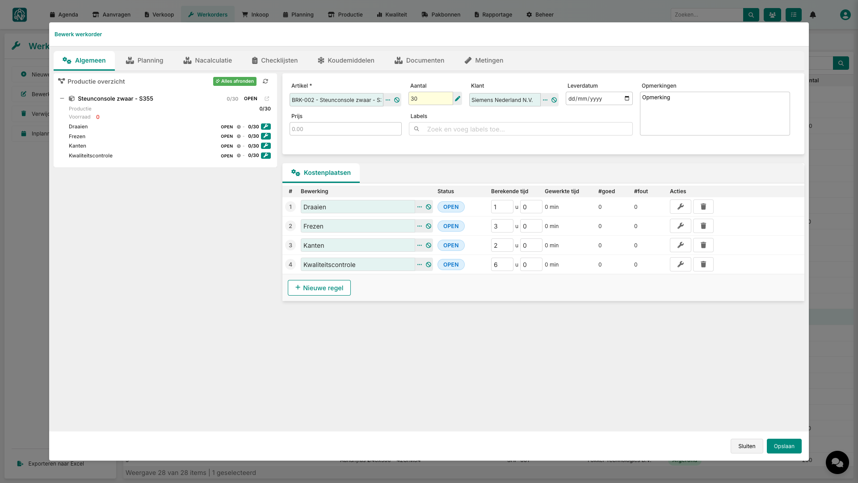Click the task list icon in header
The width and height of the screenshot is (858, 483).
coord(794,15)
